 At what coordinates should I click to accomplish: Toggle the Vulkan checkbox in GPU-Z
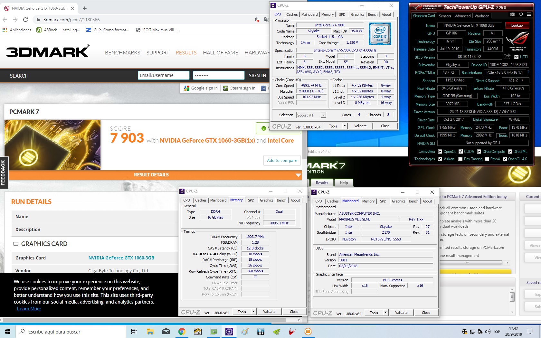(x=440, y=159)
